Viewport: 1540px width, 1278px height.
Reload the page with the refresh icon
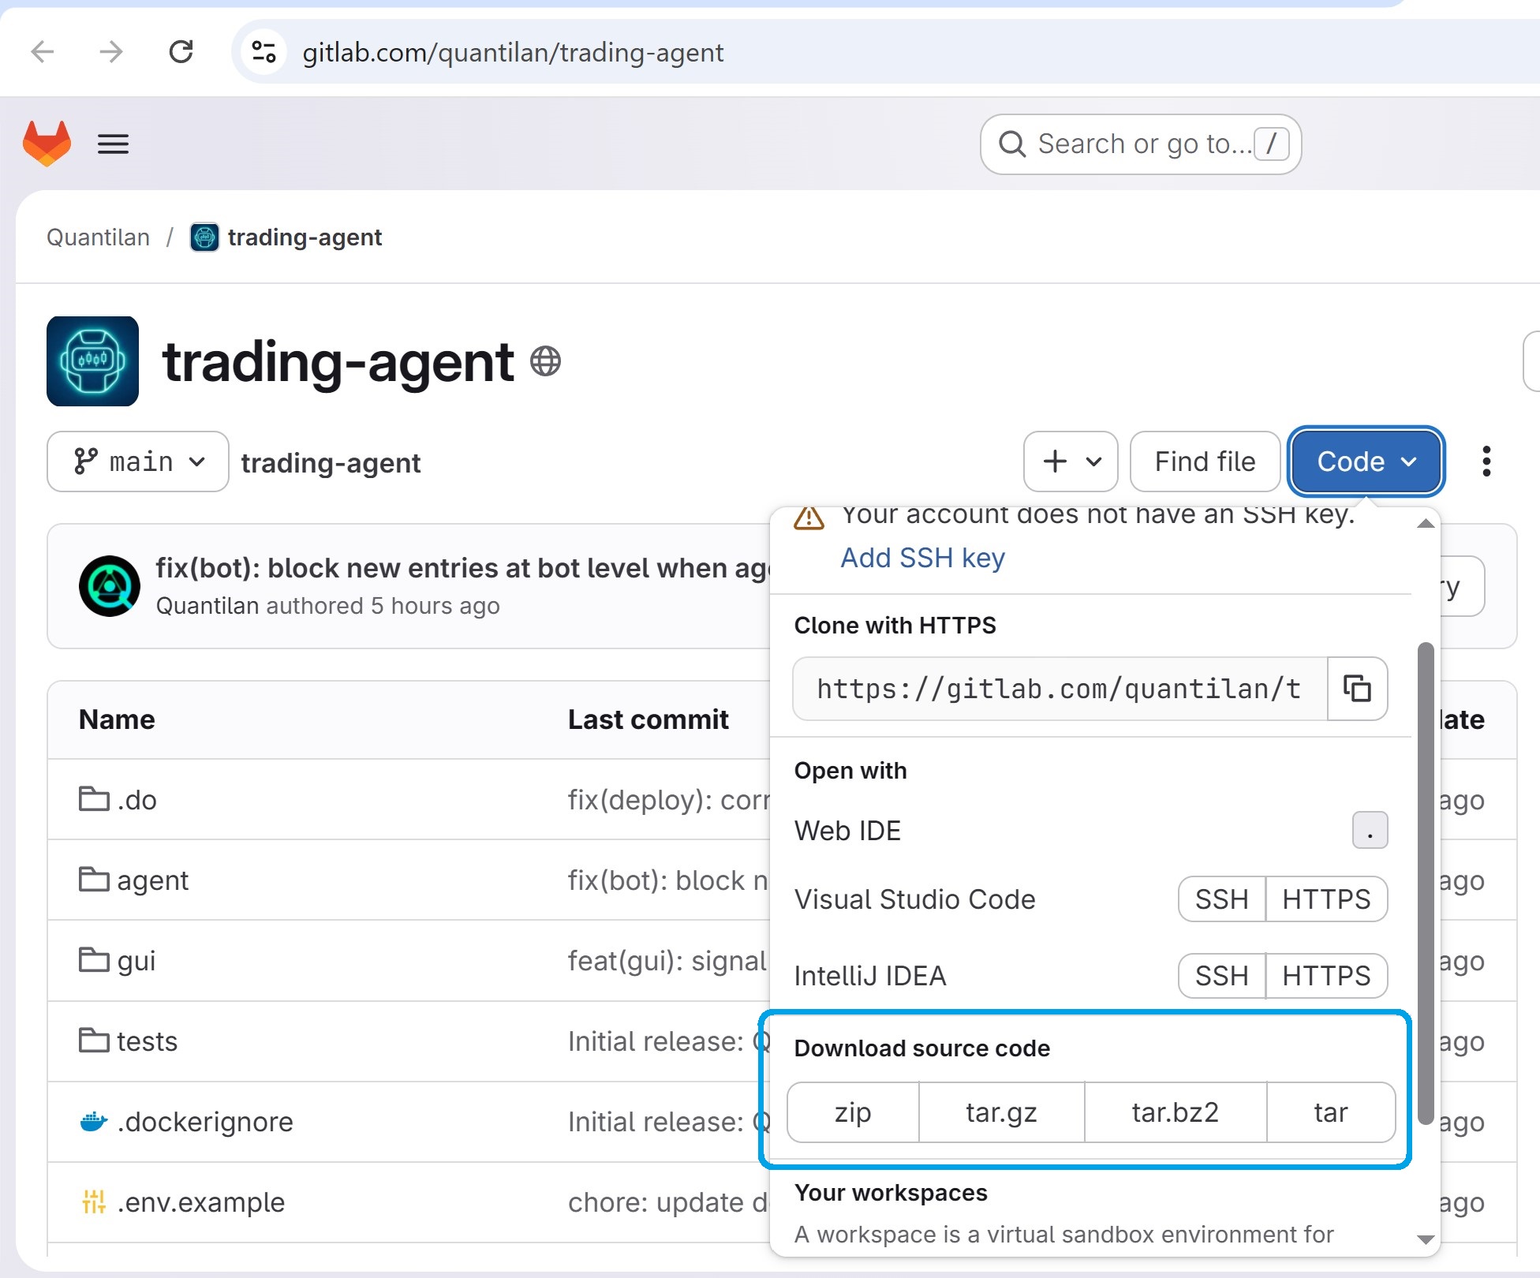coord(181,52)
